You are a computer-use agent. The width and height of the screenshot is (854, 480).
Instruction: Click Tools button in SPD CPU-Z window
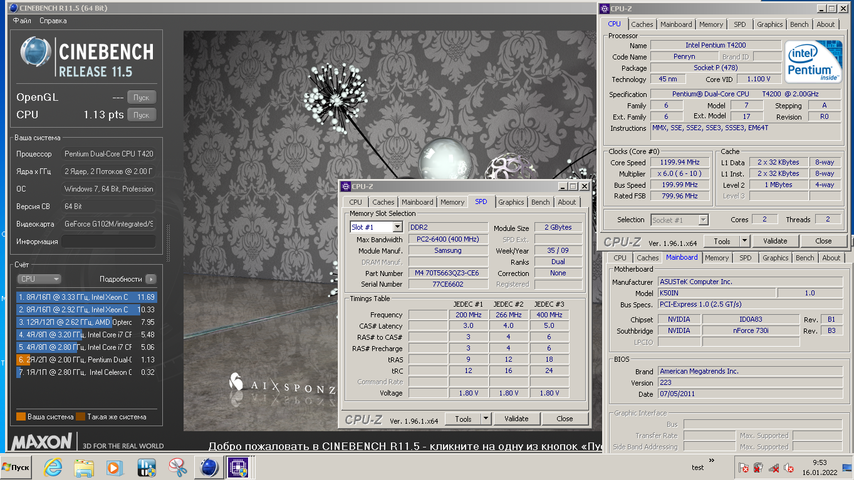(463, 419)
